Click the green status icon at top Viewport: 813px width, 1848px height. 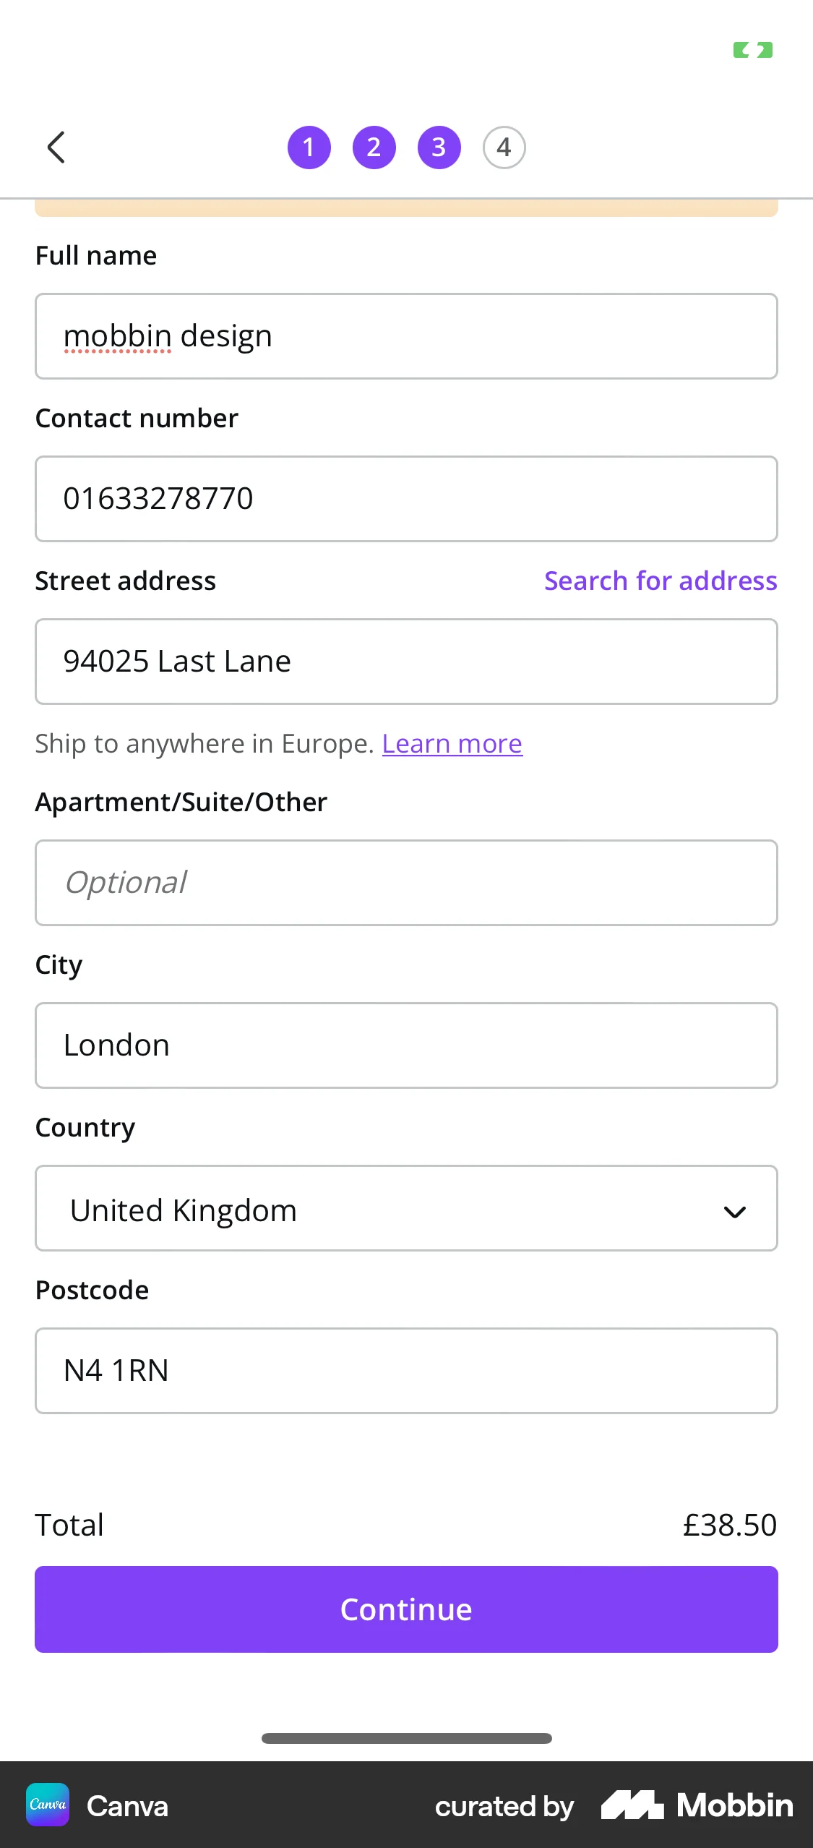click(753, 50)
